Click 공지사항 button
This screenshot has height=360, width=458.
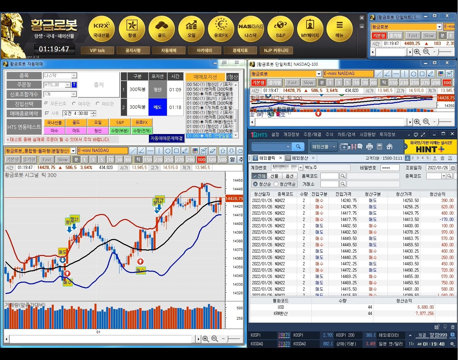click(x=133, y=51)
